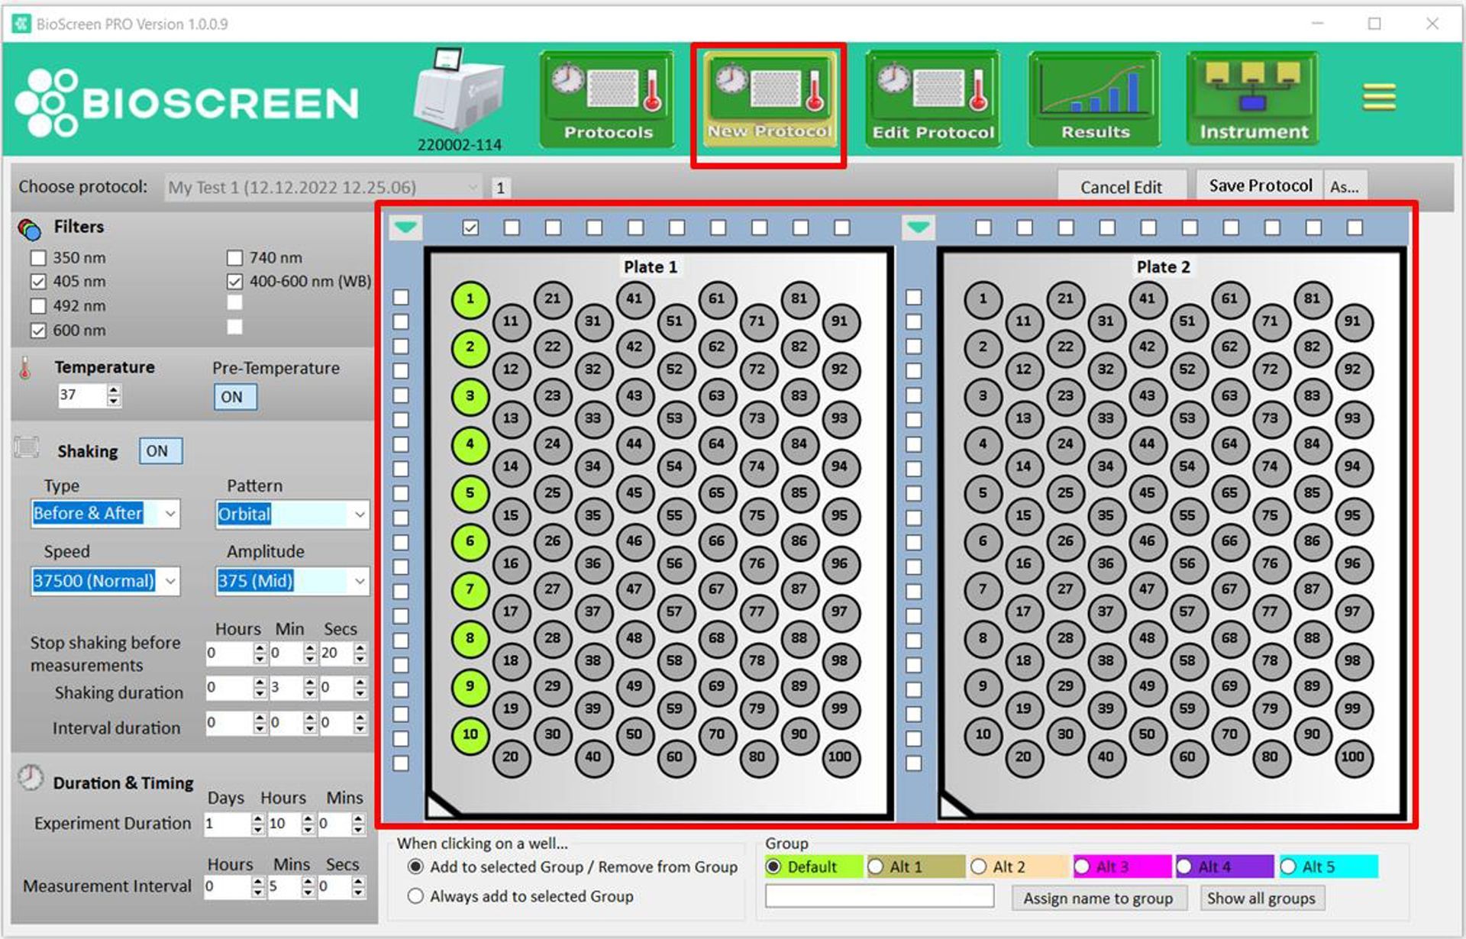1466x939 pixels.
Task: Expand the Plate 2 green arrow menu
Action: pyautogui.click(x=919, y=227)
